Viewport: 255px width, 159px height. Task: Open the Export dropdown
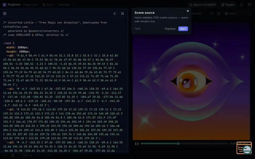click(233, 13)
